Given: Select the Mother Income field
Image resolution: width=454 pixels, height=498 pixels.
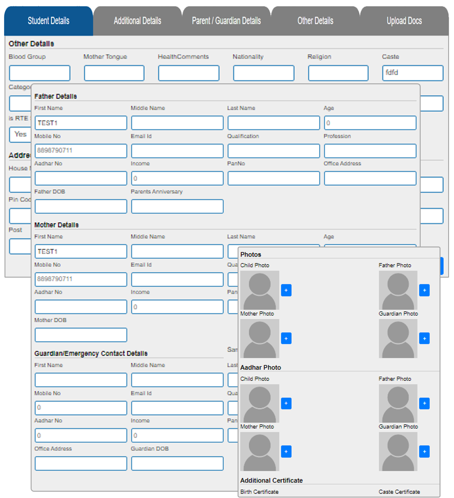Looking at the screenshot, I should tap(177, 307).
